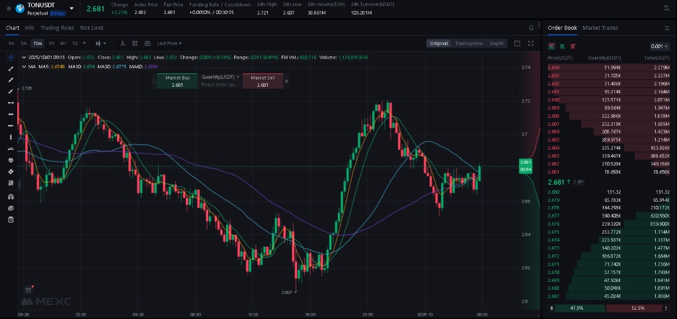Viewport: 677px width, 319px height.
Task: Click the chart calendar icon at bottom-left
Action: (28, 290)
